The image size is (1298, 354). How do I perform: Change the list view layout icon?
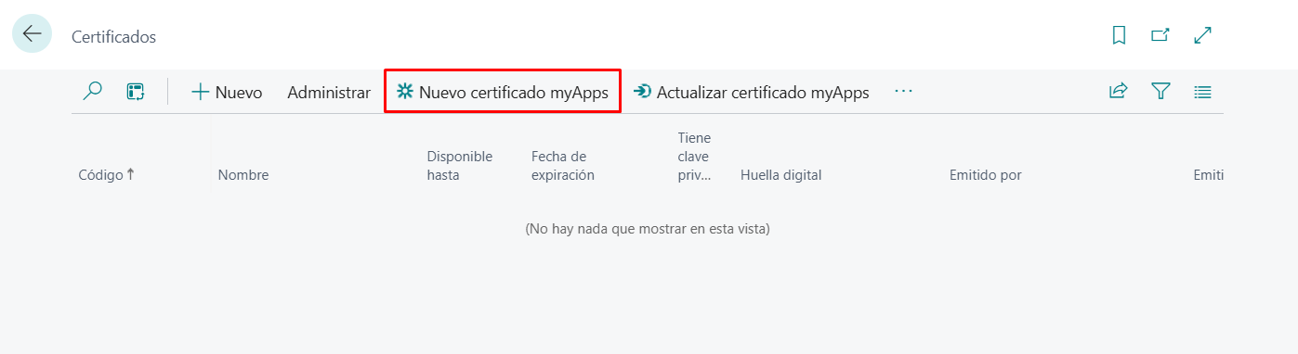click(x=1203, y=92)
